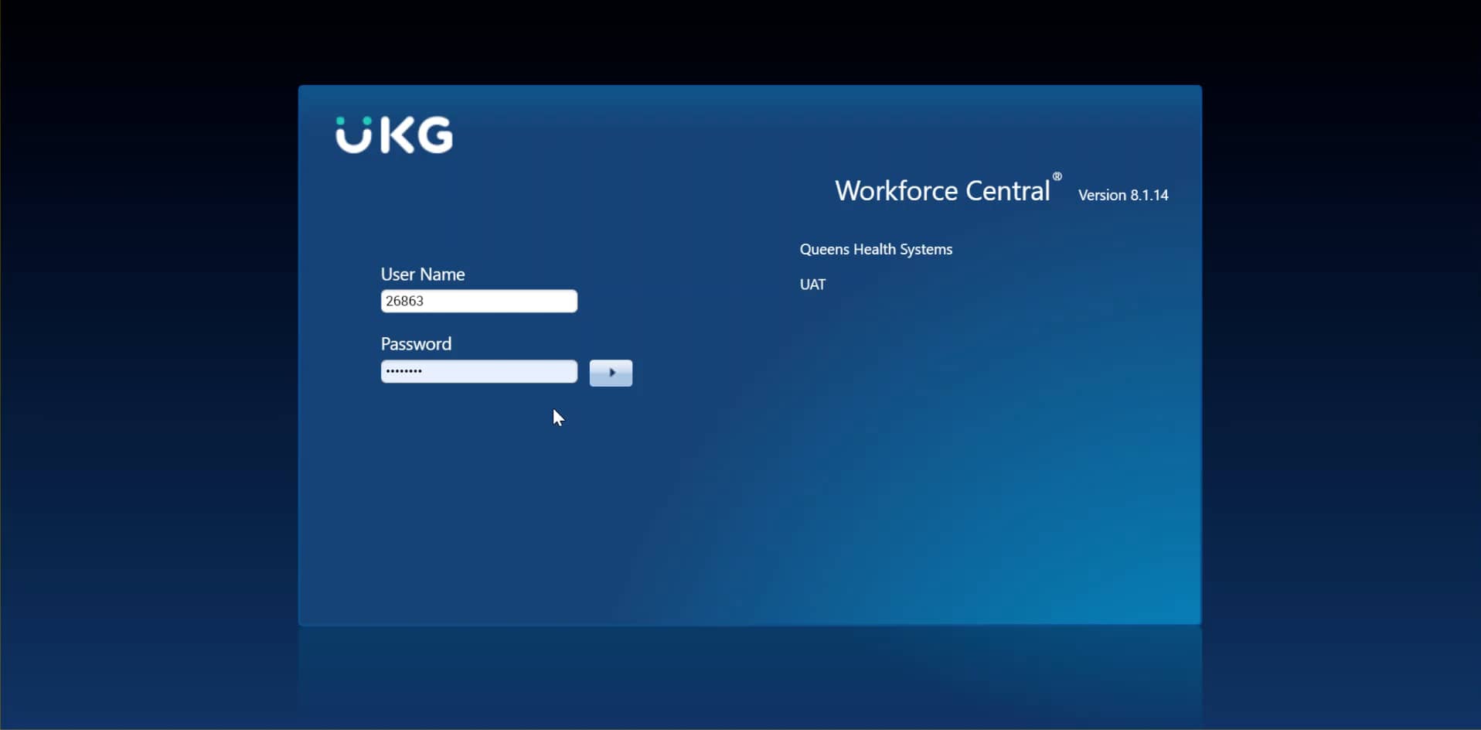Image resolution: width=1481 pixels, height=730 pixels.
Task: Open the UAT environment link
Action: point(812,284)
